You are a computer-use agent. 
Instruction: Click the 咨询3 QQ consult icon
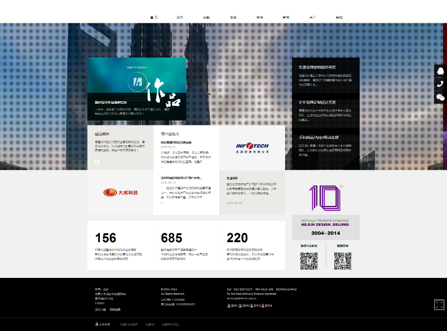251,306
